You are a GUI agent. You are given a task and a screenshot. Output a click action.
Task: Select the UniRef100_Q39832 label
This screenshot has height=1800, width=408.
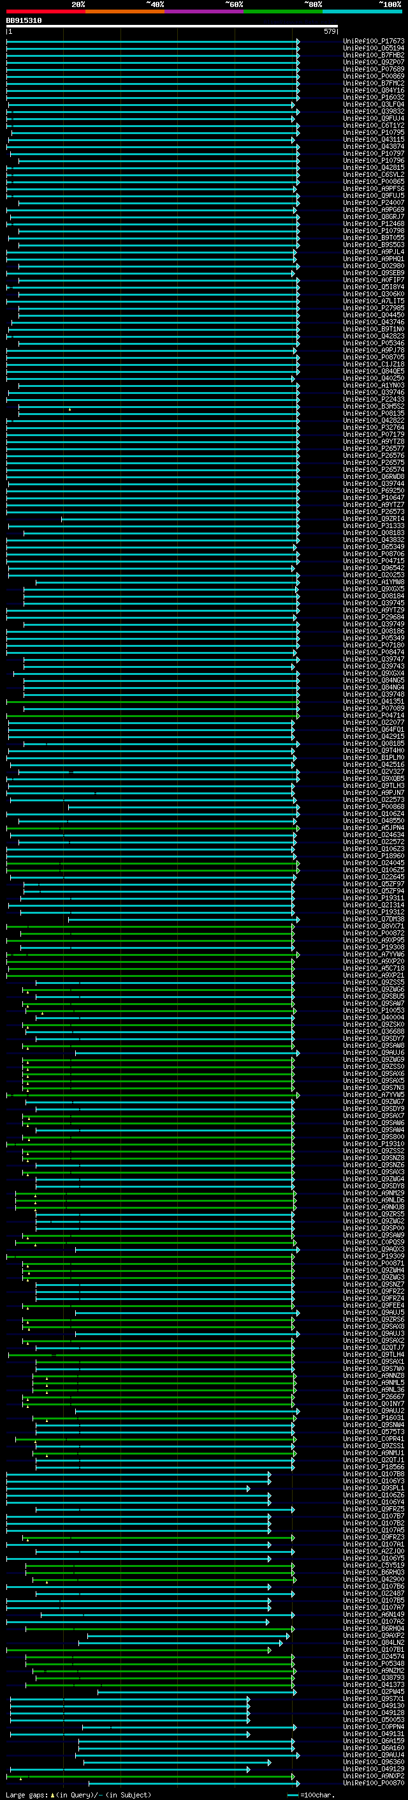tap(374, 111)
